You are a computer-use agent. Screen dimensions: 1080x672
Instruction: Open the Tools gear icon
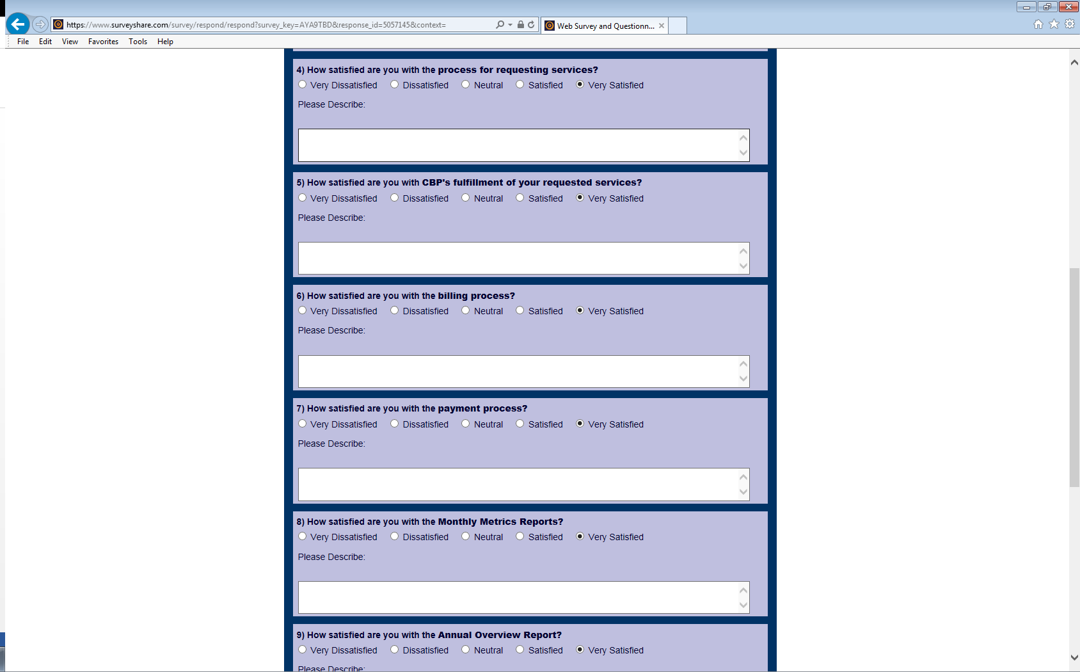point(1069,24)
